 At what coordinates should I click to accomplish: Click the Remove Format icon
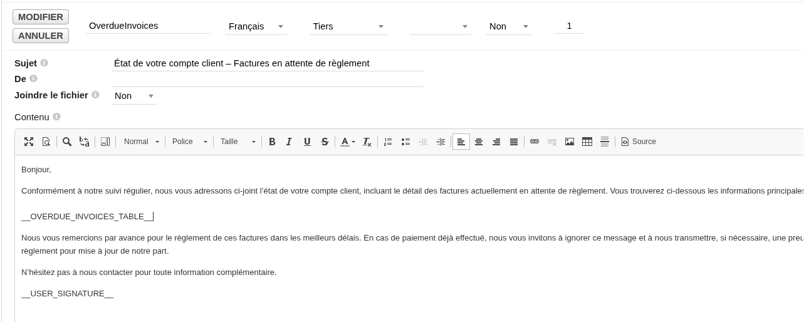(367, 142)
